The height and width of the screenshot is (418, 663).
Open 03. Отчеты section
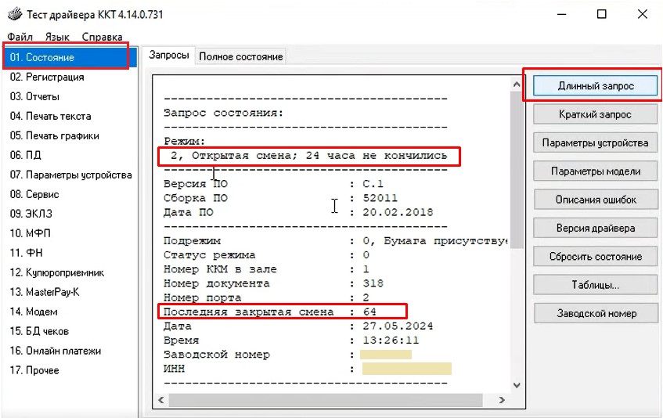[x=34, y=96]
